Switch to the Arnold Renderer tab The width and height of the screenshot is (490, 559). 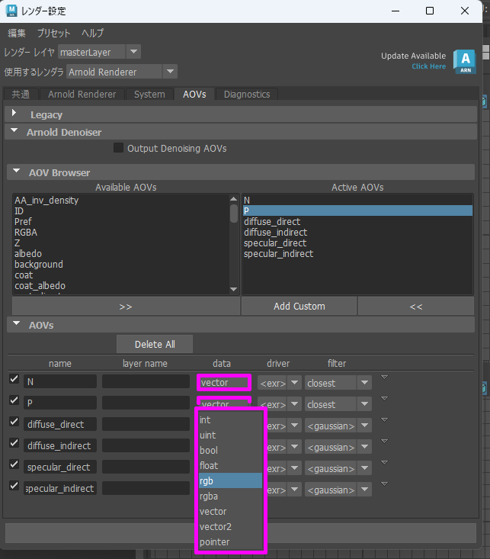[x=82, y=94]
